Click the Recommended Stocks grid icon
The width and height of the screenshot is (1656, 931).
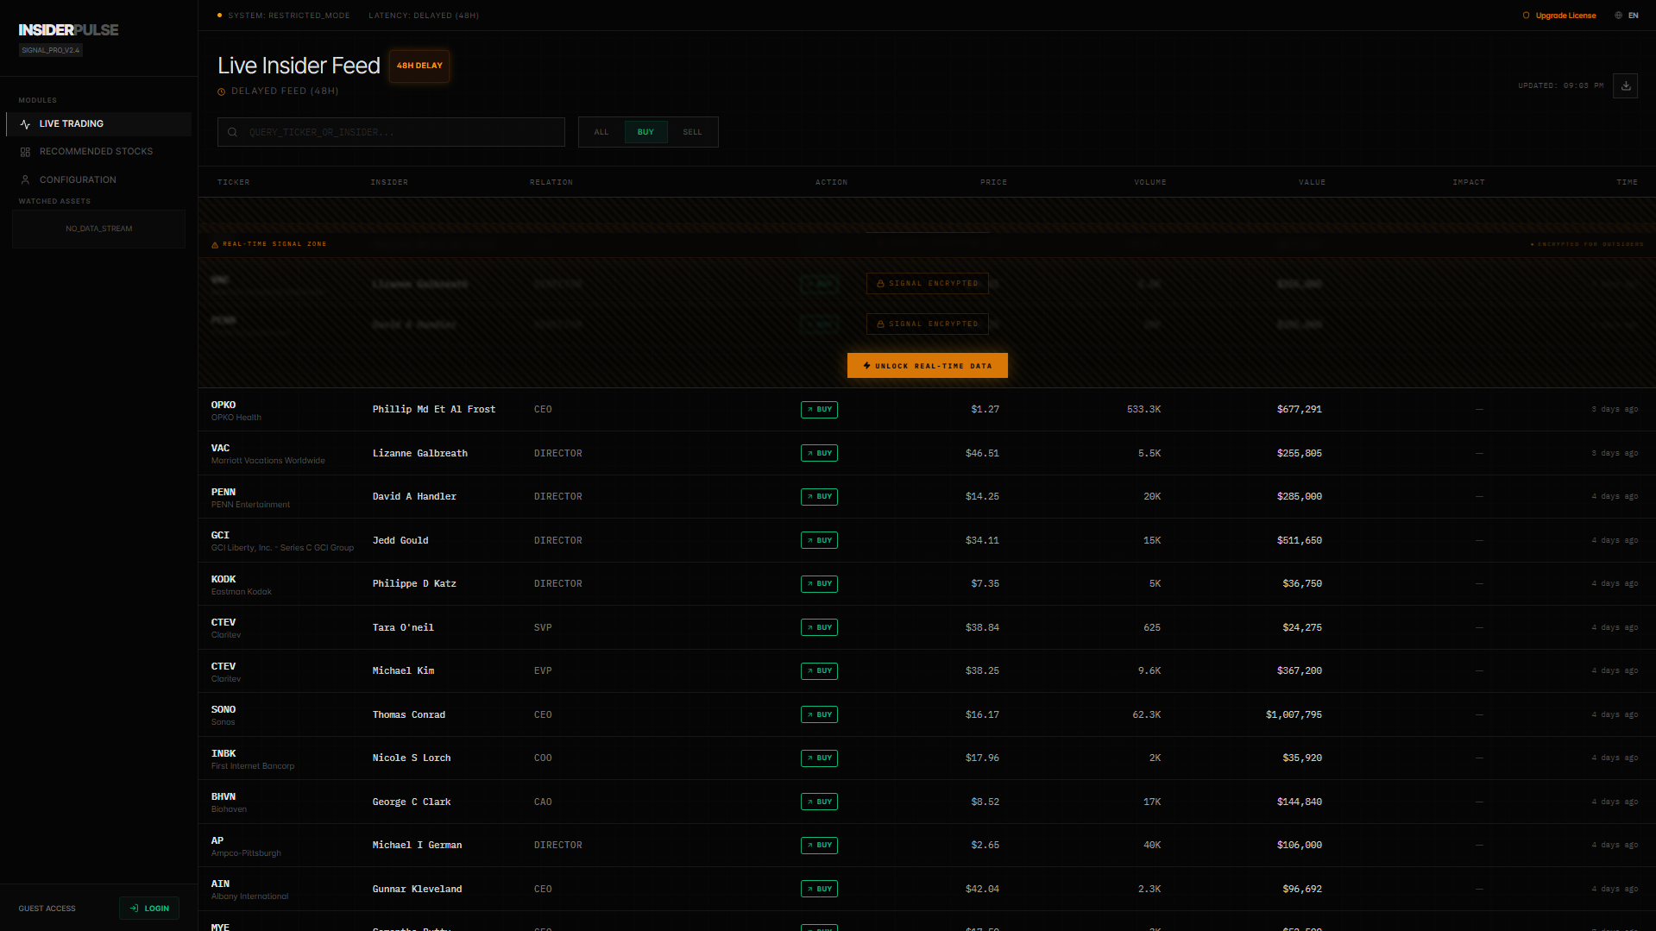click(25, 152)
